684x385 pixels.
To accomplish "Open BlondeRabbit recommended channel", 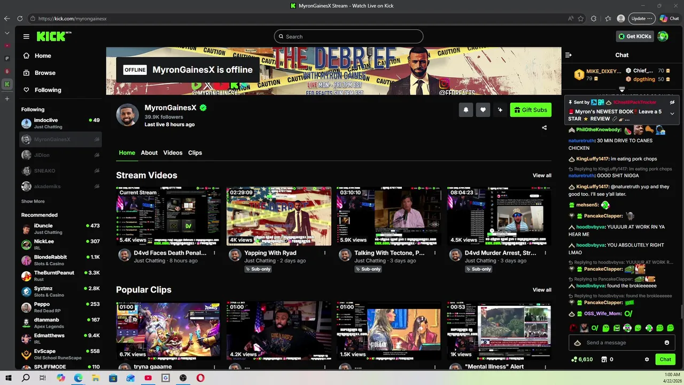I will 60,260.
